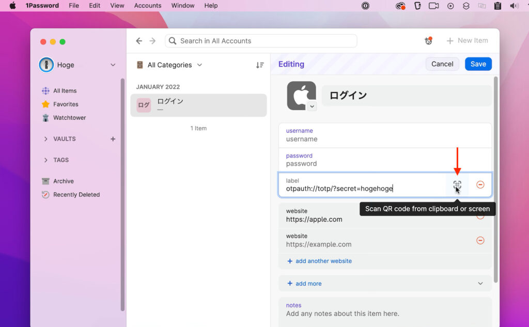Add a new vault with plus icon
The image size is (529, 327).
[x=113, y=139]
